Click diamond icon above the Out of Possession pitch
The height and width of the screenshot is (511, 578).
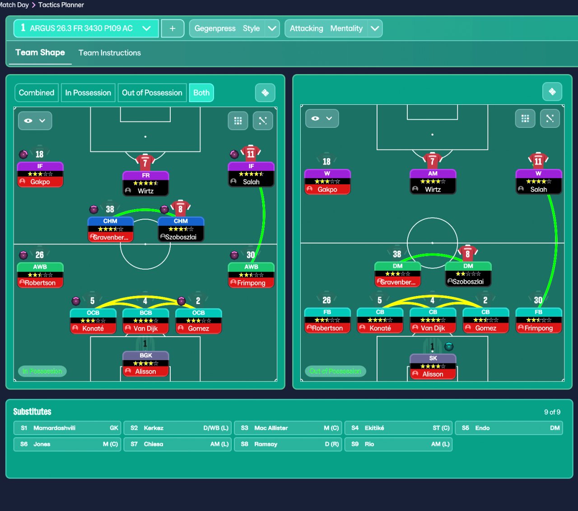click(552, 92)
